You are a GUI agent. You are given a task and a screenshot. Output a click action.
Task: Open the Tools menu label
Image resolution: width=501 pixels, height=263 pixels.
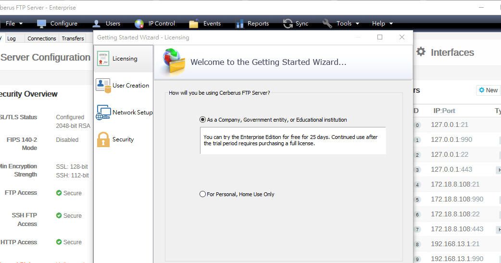[344, 24]
